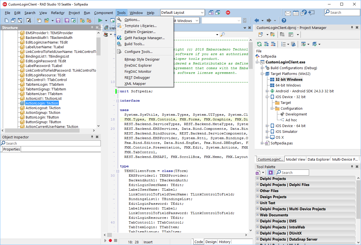Expand the Build Configurations (Debug) node
This screenshot has height=245, width=361.
coord(262,68)
